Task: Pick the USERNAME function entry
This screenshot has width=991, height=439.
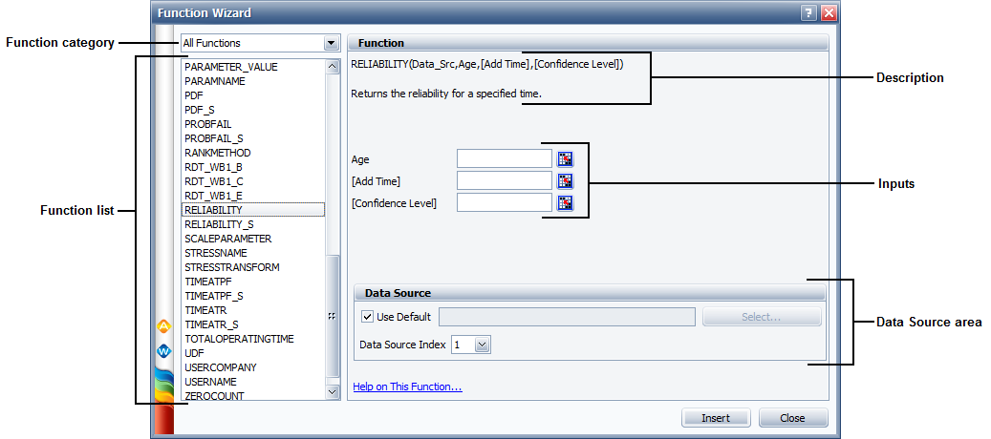Action: click(x=211, y=382)
